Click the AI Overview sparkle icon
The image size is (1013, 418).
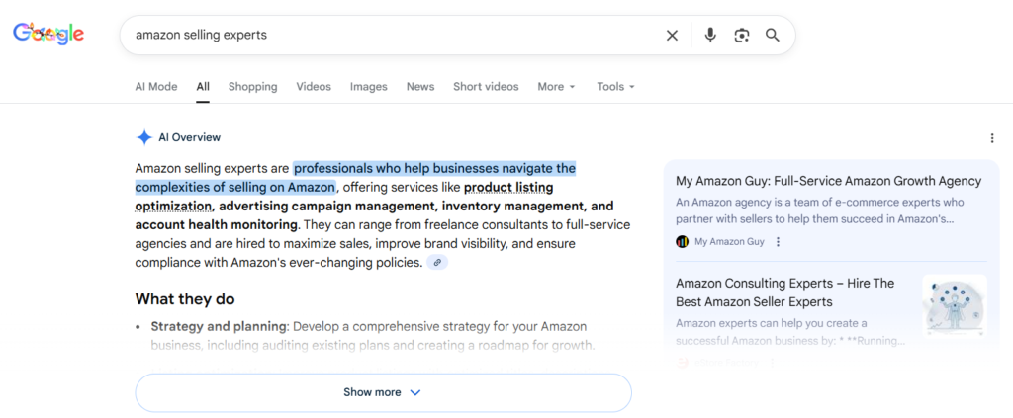pyautogui.click(x=144, y=137)
